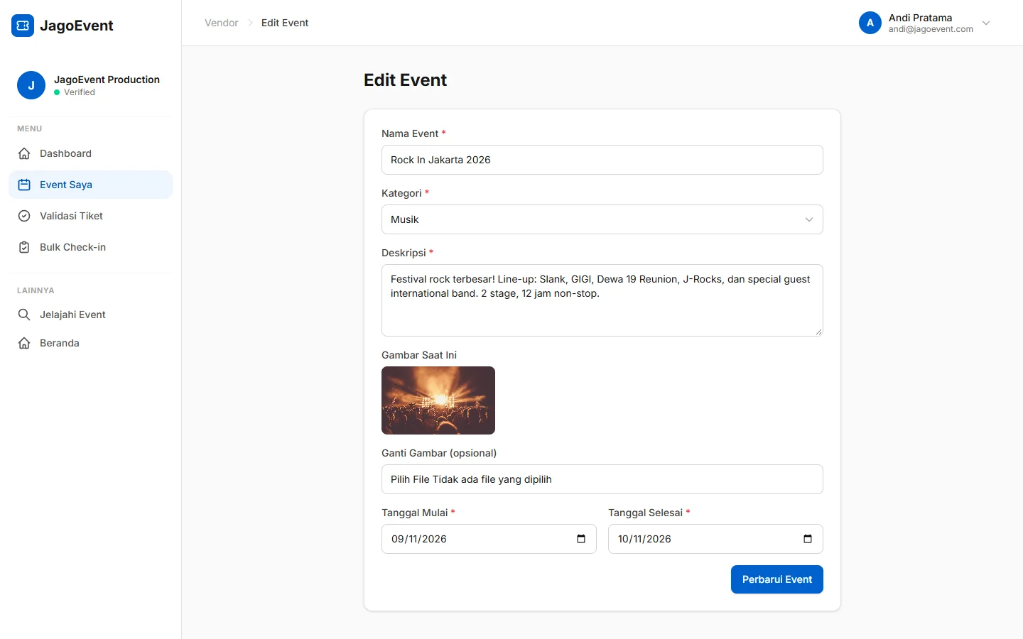Screen dimensions: 1023x639
Task: Focus the Deskripsi text area
Action: [602, 300]
